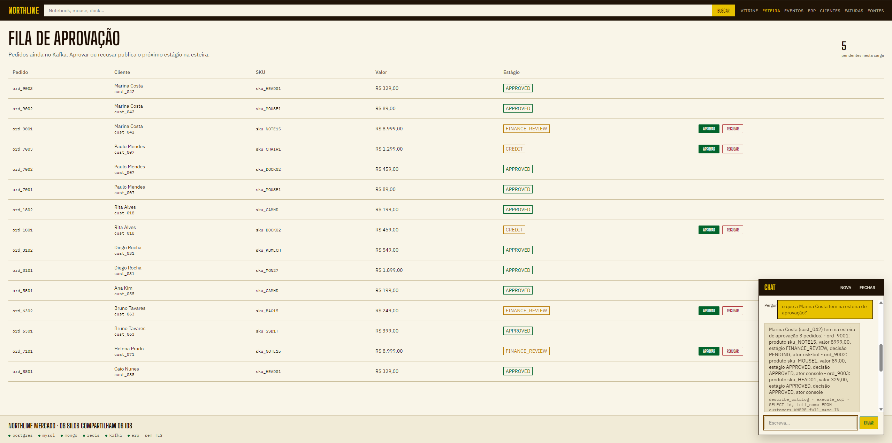Refuse order ord_6302

pyautogui.click(x=732, y=311)
